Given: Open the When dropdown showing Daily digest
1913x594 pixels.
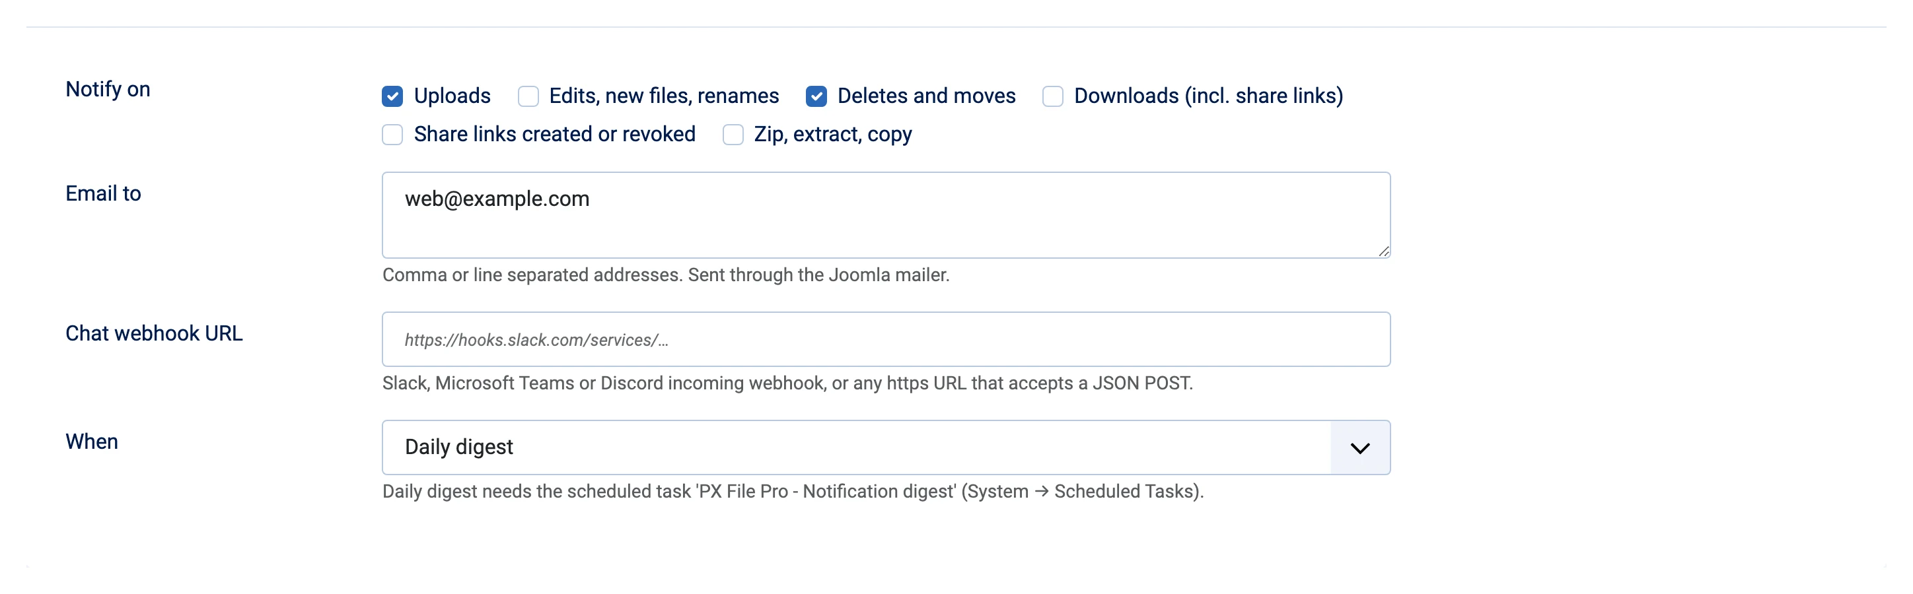Looking at the screenshot, I should [886, 448].
